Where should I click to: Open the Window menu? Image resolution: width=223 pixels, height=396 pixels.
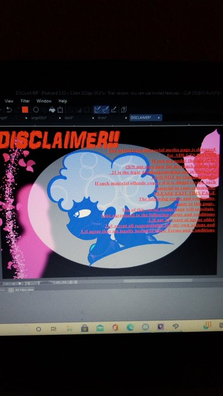tap(44, 101)
